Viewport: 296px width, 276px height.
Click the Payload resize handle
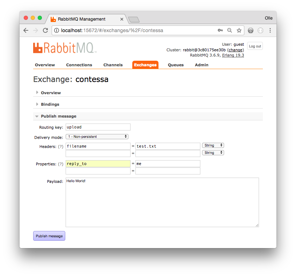(257, 225)
